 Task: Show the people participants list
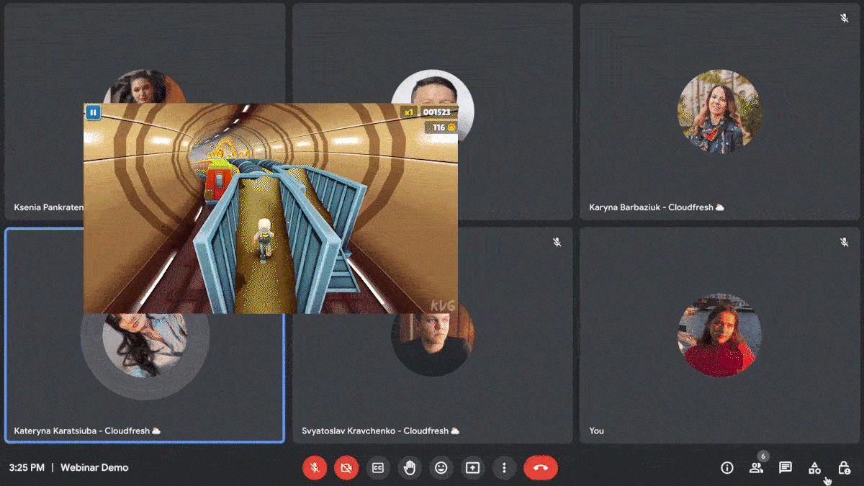(756, 468)
